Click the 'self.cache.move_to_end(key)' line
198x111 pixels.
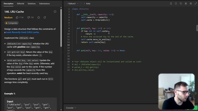(x=96, y=39)
